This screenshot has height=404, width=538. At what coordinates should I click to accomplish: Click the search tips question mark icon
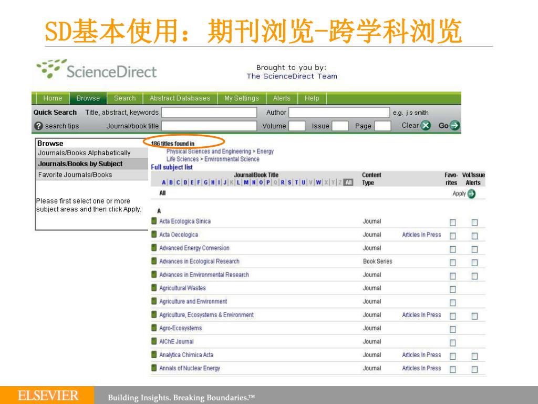[38, 126]
